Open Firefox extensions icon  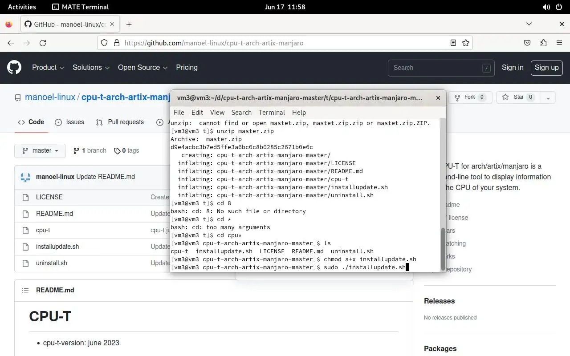point(543,43)
